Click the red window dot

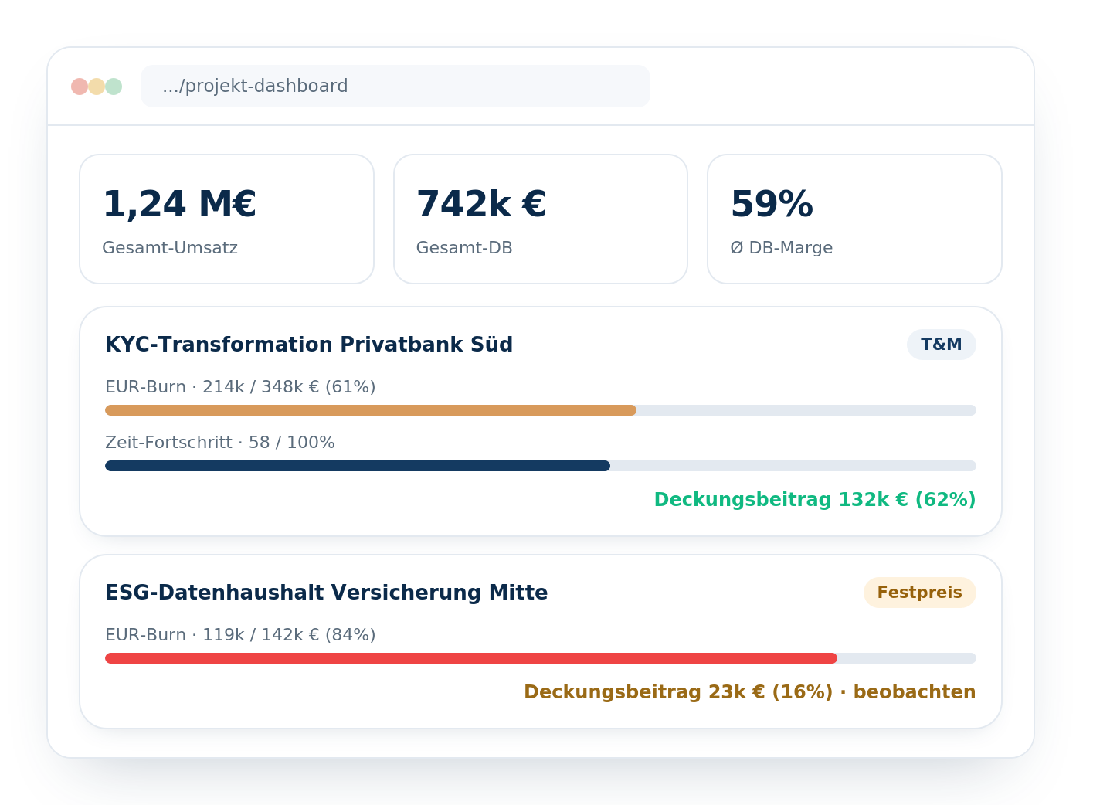coord(80,87)
